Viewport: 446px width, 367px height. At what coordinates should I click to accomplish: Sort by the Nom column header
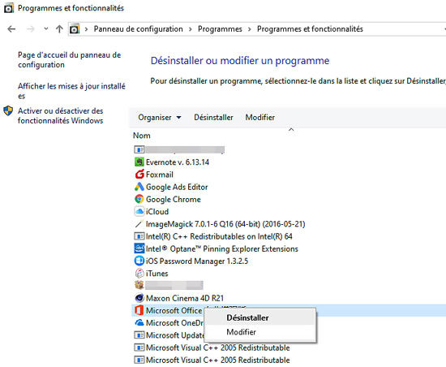tap(142, 136)
